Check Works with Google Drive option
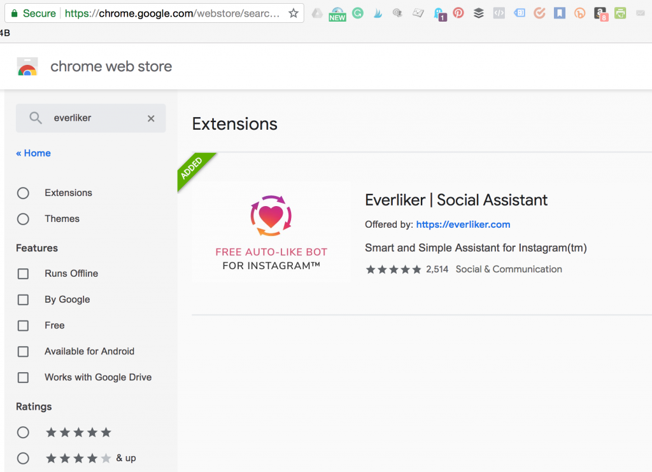This screenshot has width=652, height=472. pyautogui.click(x=24, y=378)
